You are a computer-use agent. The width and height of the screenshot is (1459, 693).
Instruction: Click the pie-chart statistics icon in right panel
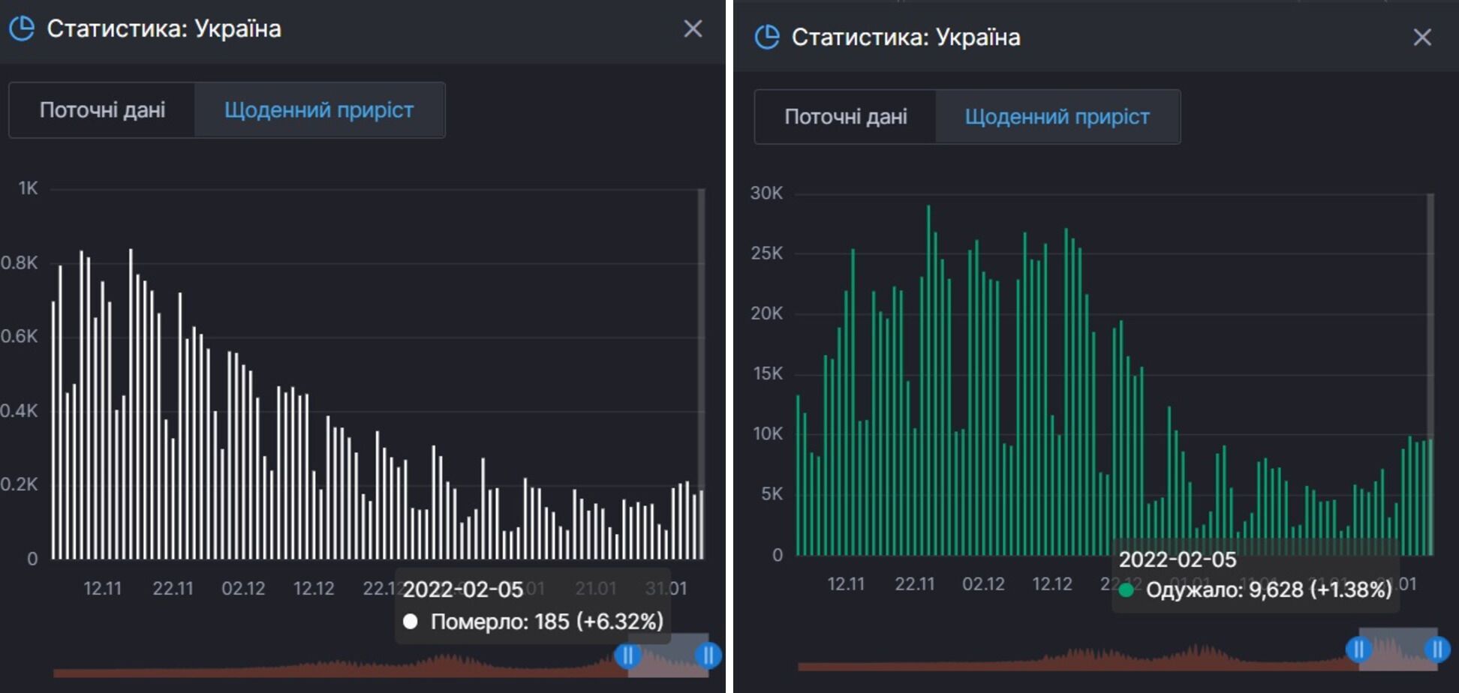click(767, 37)
